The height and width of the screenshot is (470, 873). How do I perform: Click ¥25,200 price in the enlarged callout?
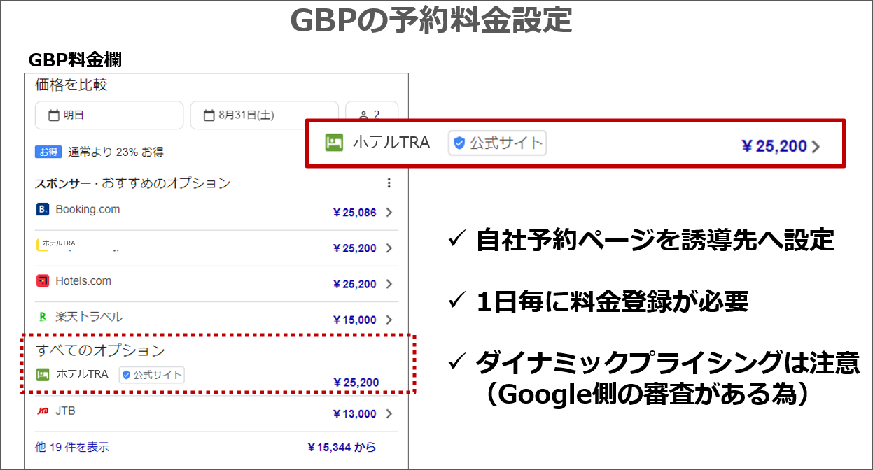tap(774, 147)
